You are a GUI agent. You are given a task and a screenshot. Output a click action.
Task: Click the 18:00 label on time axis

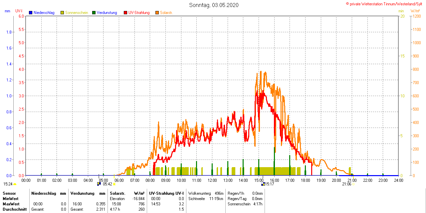(x=306, y=180)
